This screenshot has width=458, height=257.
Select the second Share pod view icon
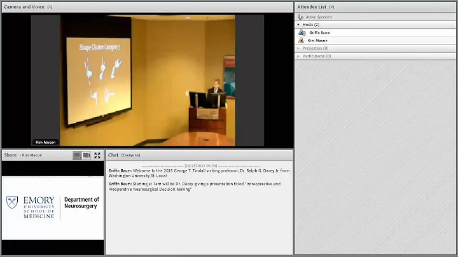click(x=87, y=155)
